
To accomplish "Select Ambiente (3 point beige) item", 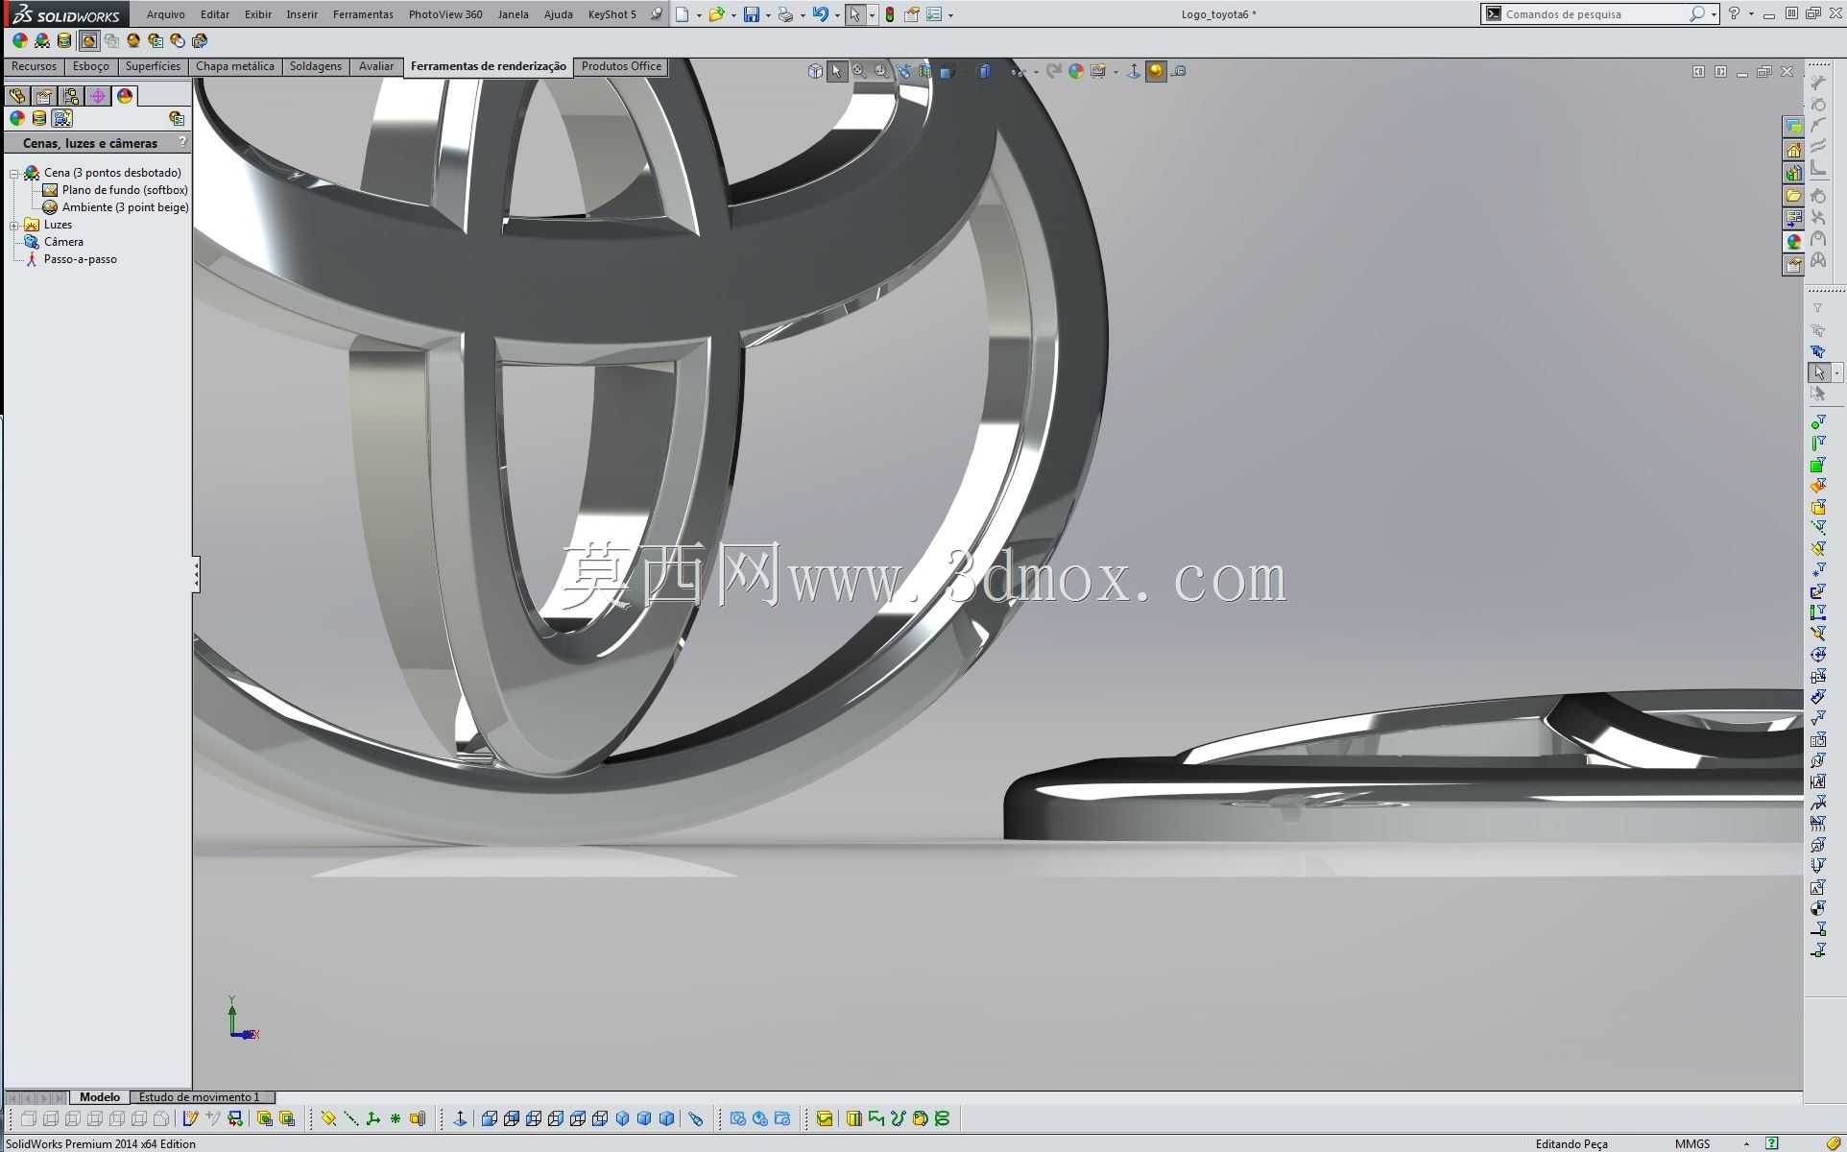I will point(115,207).
